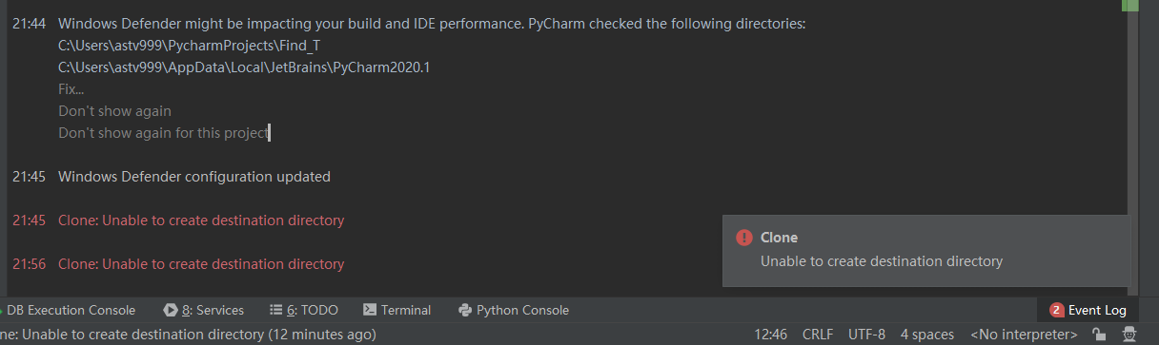1159x345 pixels.
Task: Open the 4 spaces indent settings
Action: (927, 335)
